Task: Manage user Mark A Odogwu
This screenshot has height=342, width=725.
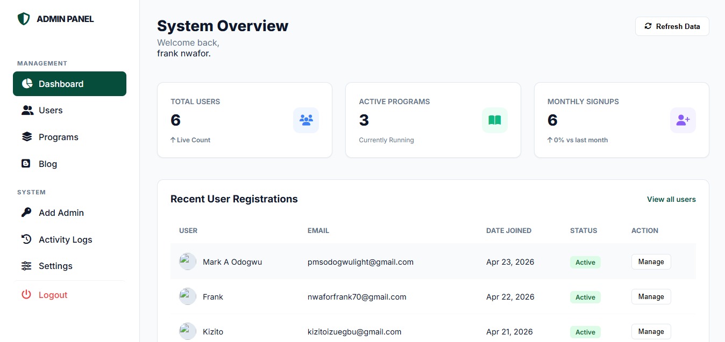Action: (651, 262)
